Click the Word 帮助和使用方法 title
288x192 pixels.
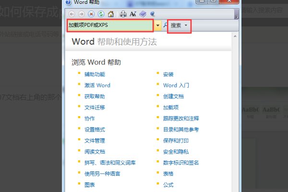click(x=114, y=42)
